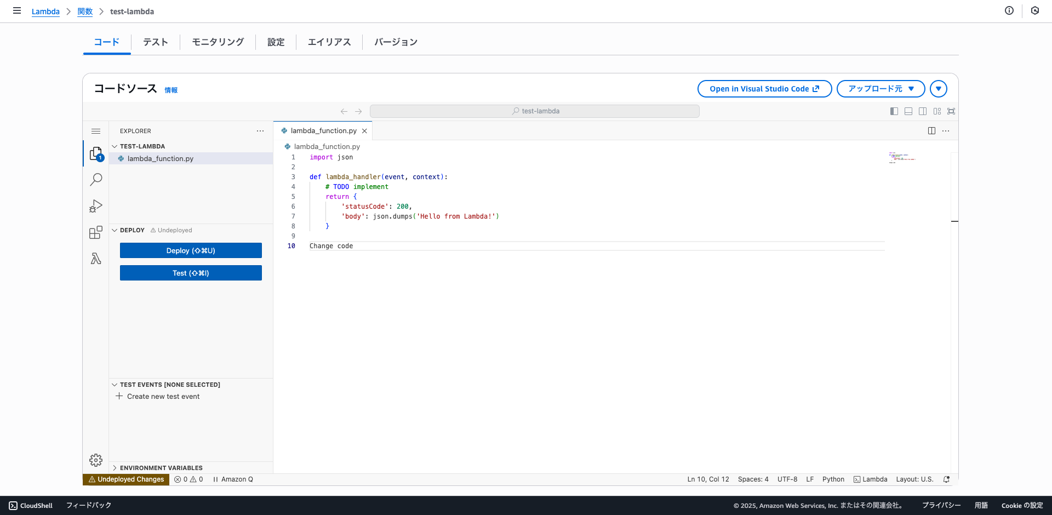Open the Explorer files icon

[x=96, y=153]
